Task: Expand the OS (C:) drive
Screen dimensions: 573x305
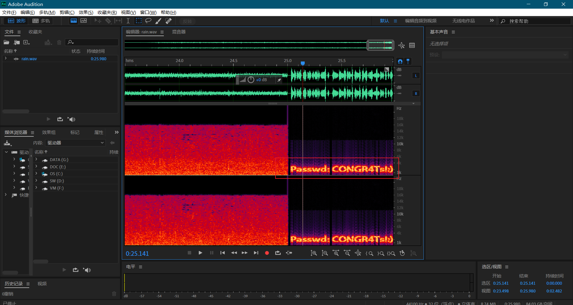Action: pos(36,173)
